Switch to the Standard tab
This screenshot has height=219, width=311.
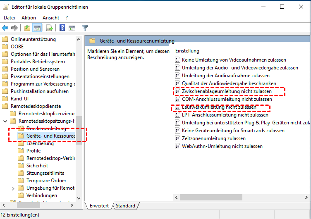point(125,206)
